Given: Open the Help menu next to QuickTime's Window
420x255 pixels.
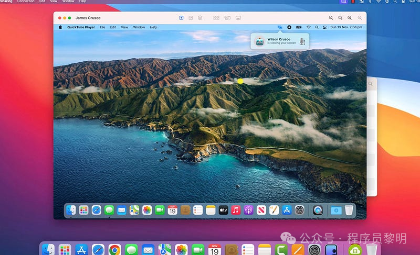Looking at the screenshot, I should [x=153, y=27].
